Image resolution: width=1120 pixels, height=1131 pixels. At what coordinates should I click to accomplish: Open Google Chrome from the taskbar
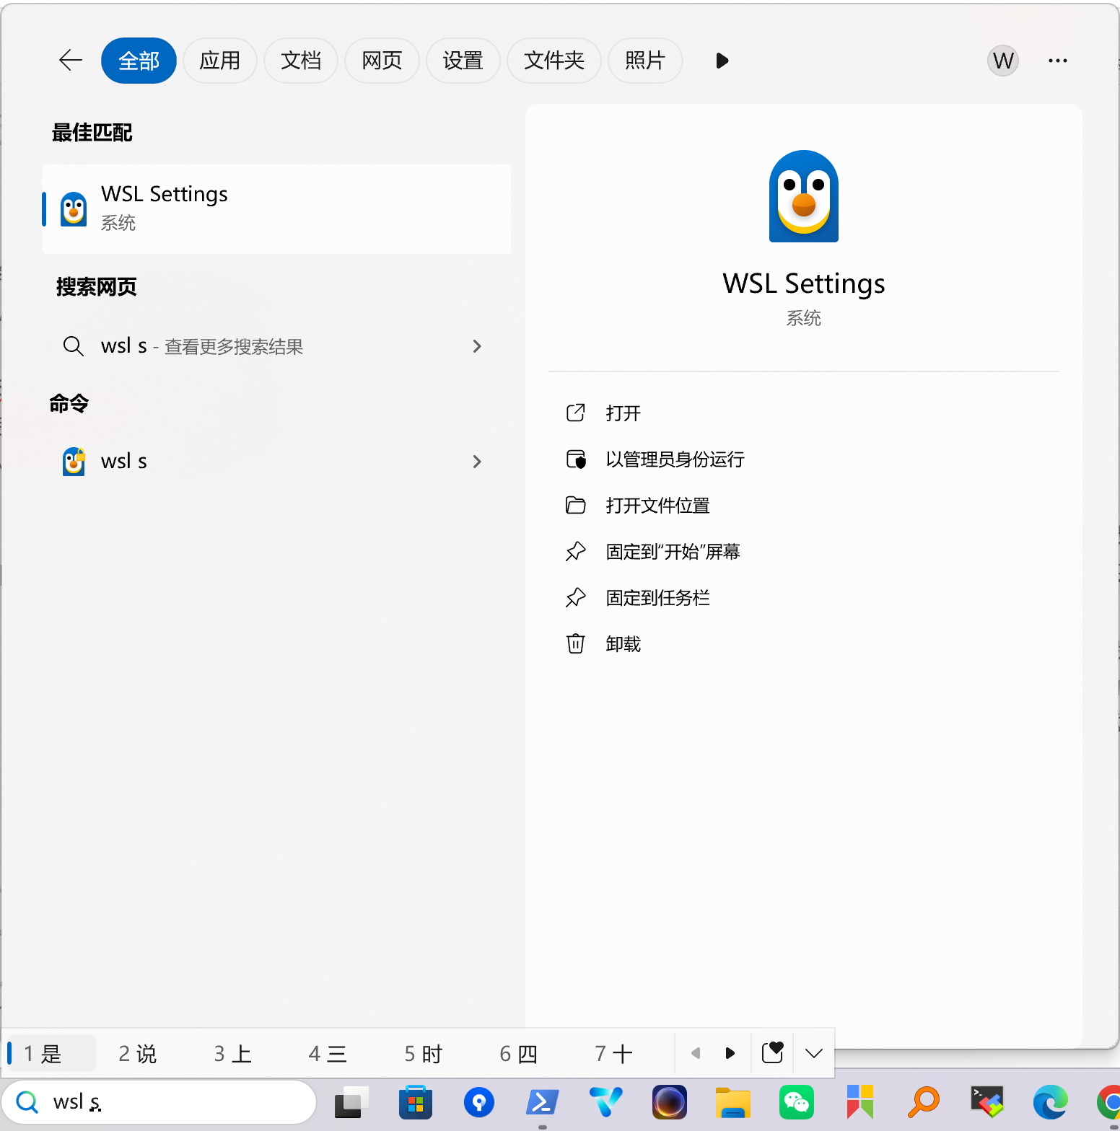coord(1109,1102)
